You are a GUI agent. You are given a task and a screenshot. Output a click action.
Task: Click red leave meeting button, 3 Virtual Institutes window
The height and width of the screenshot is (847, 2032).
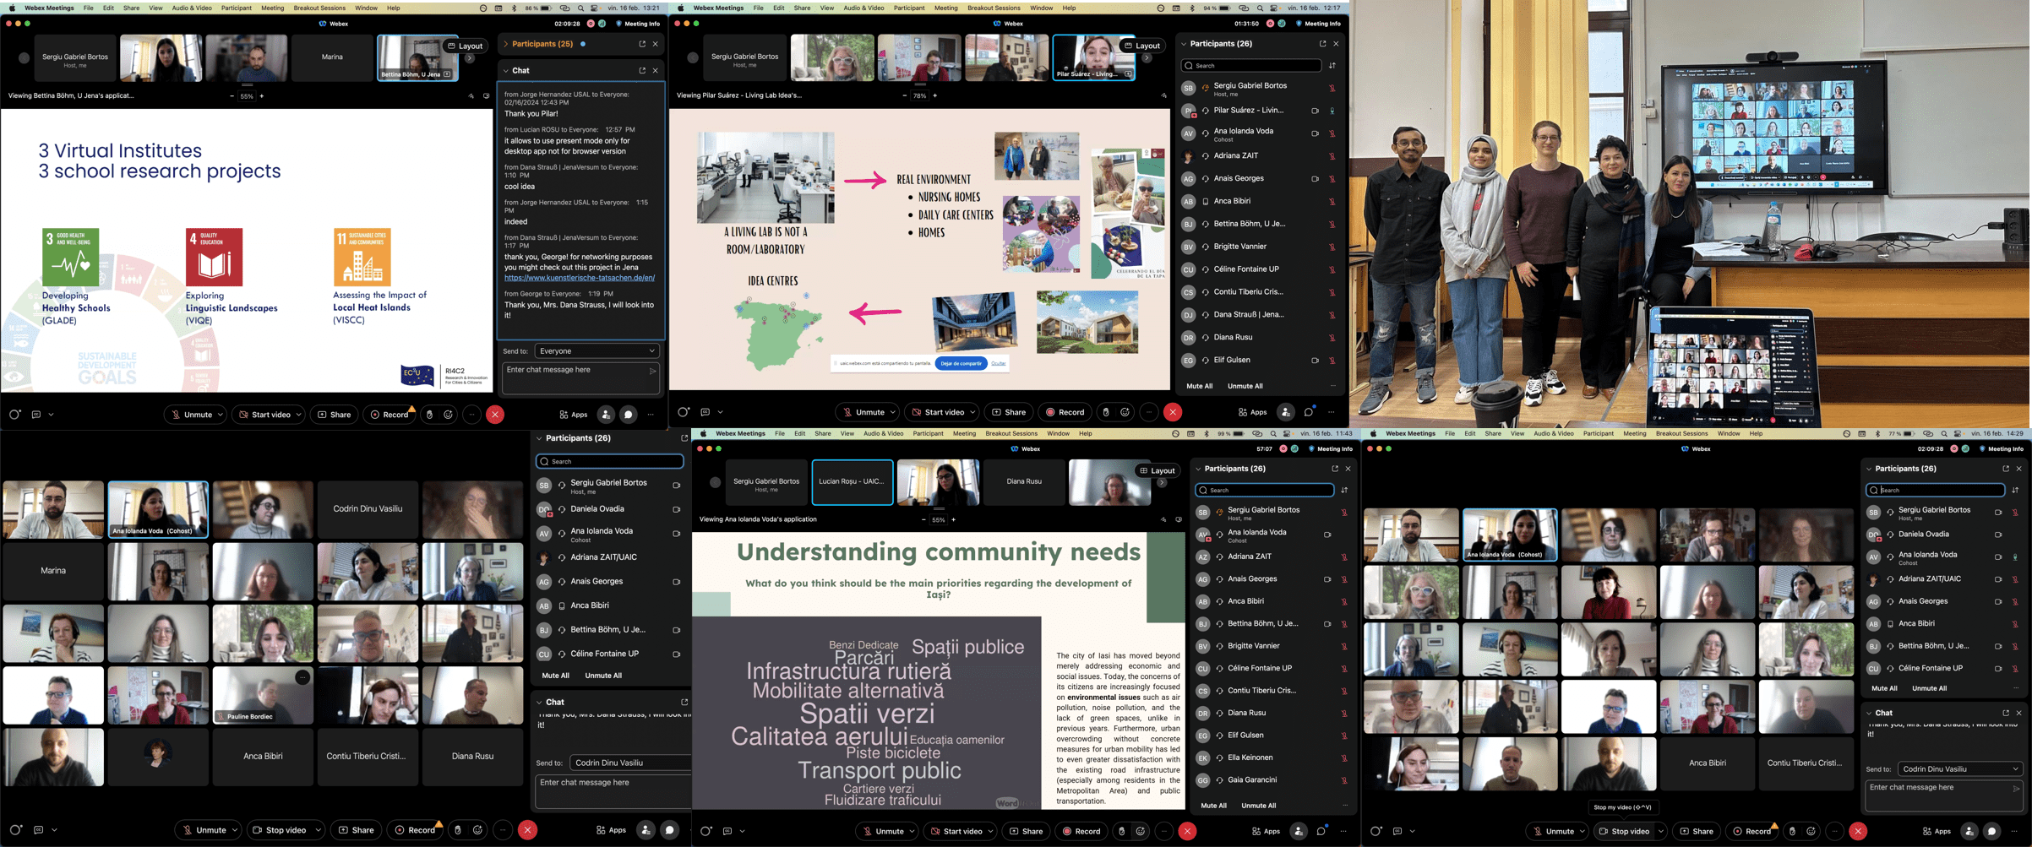tap(495, 415)
